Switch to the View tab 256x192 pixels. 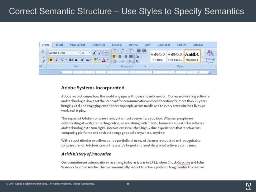(x=147, y=45)
